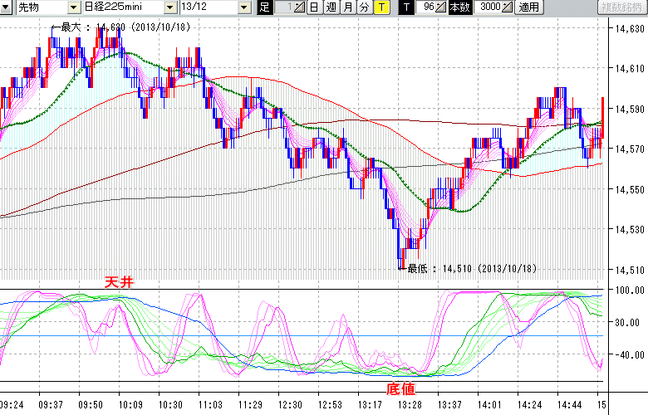Screen dimensions: 648x415
Task: Click the 複数銘柄 multiple symbols button
Action: click(x=621, y=7)
